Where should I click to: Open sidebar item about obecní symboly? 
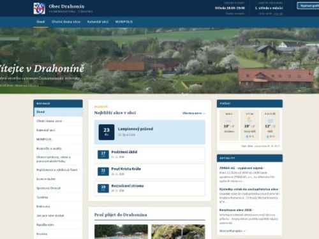pos(58,159)
